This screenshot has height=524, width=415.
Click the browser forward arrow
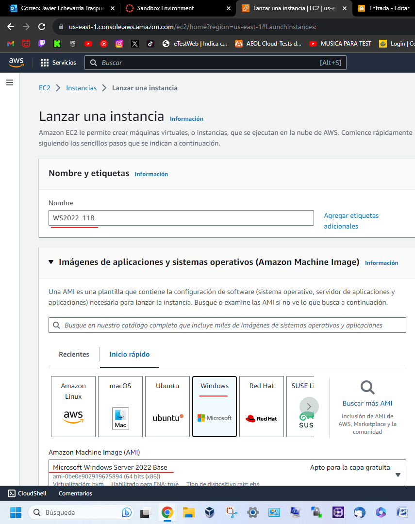(26, 27)
